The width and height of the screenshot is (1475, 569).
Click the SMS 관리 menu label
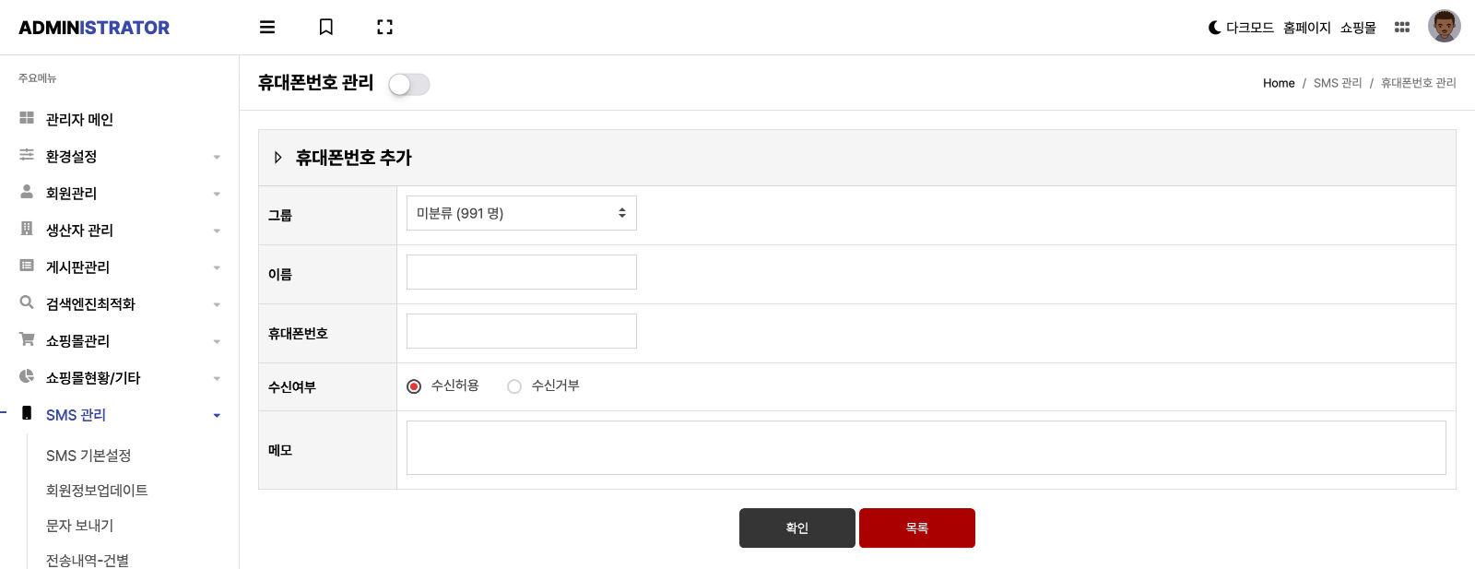point(76,415)
